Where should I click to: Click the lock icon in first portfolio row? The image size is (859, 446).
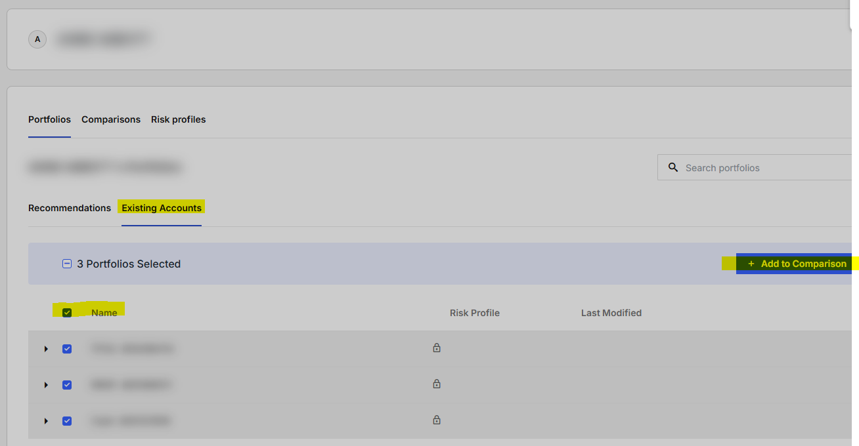pos(437,348)
